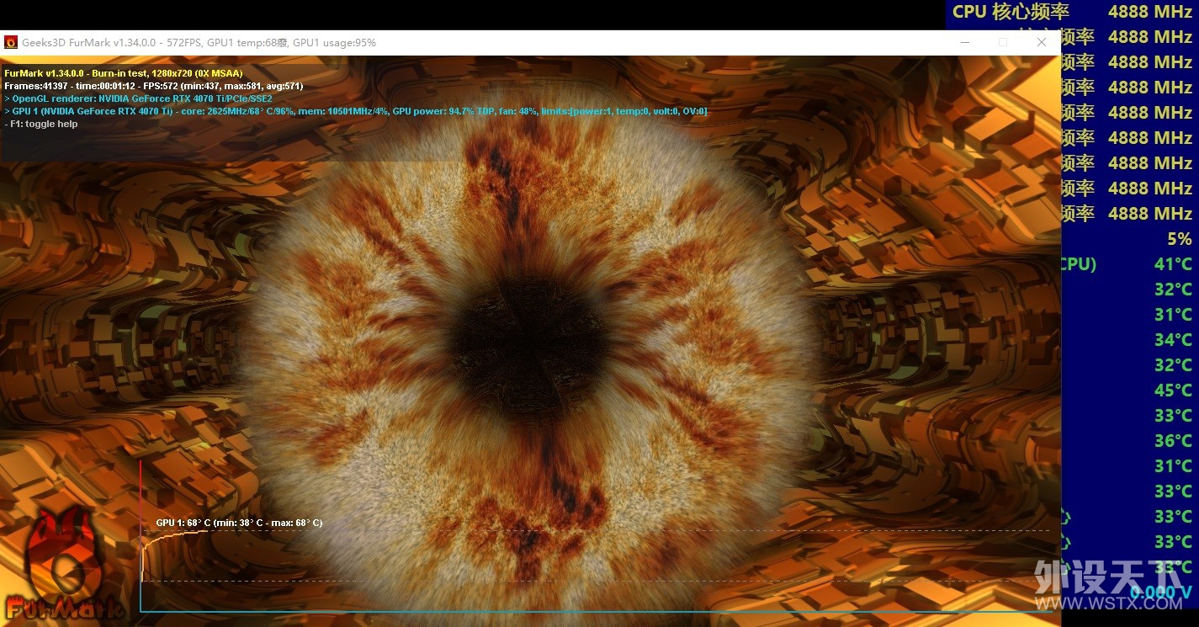Close the FurMark burn-in window

pos(1042,43)
